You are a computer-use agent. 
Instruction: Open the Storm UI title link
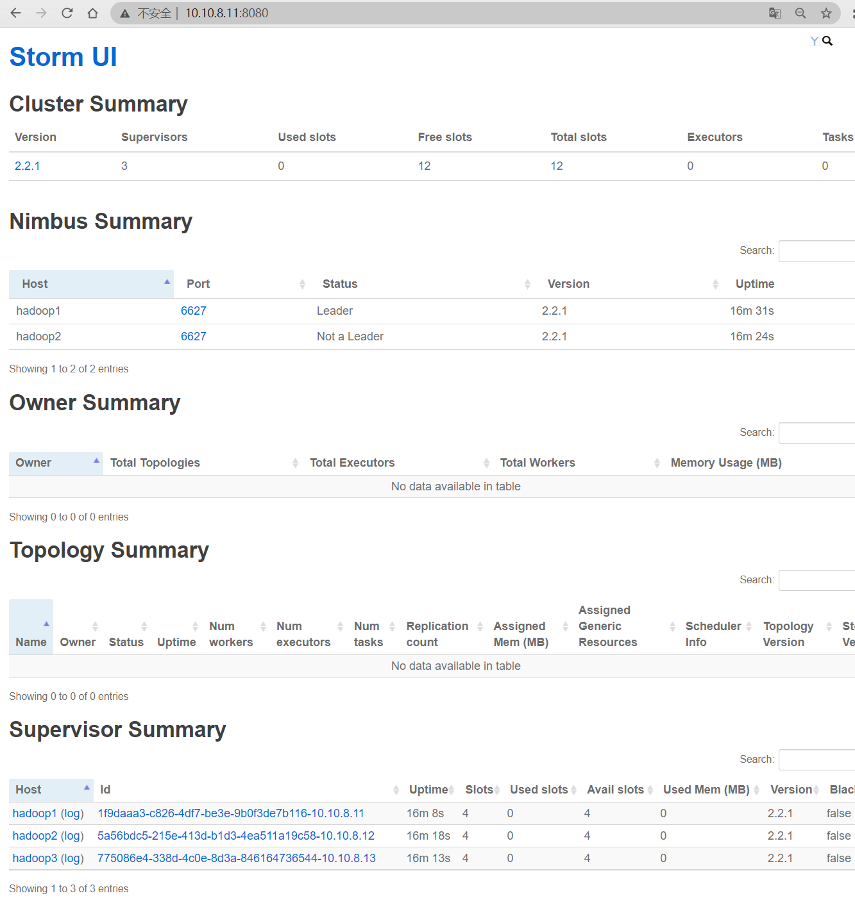pyautogui.click(x=63, y=56)
